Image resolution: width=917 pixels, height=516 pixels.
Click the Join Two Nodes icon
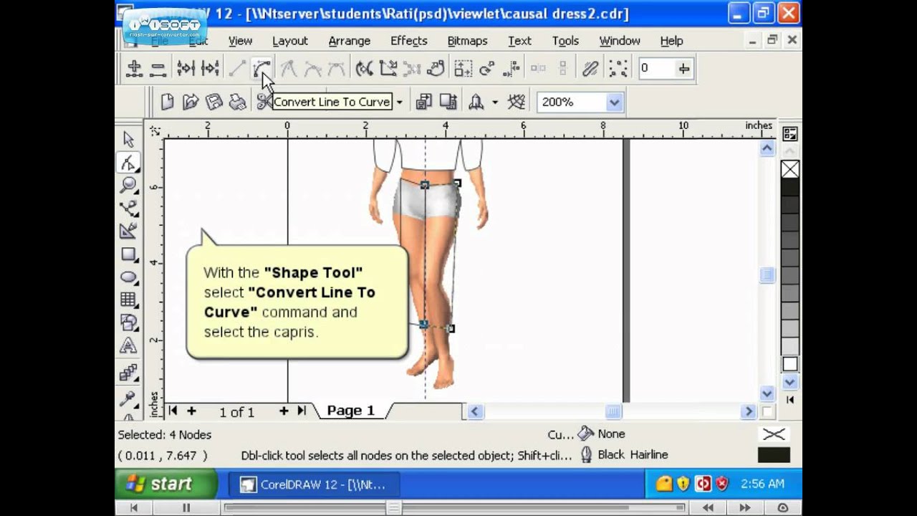pyautogui.click(x=186, y=68)
